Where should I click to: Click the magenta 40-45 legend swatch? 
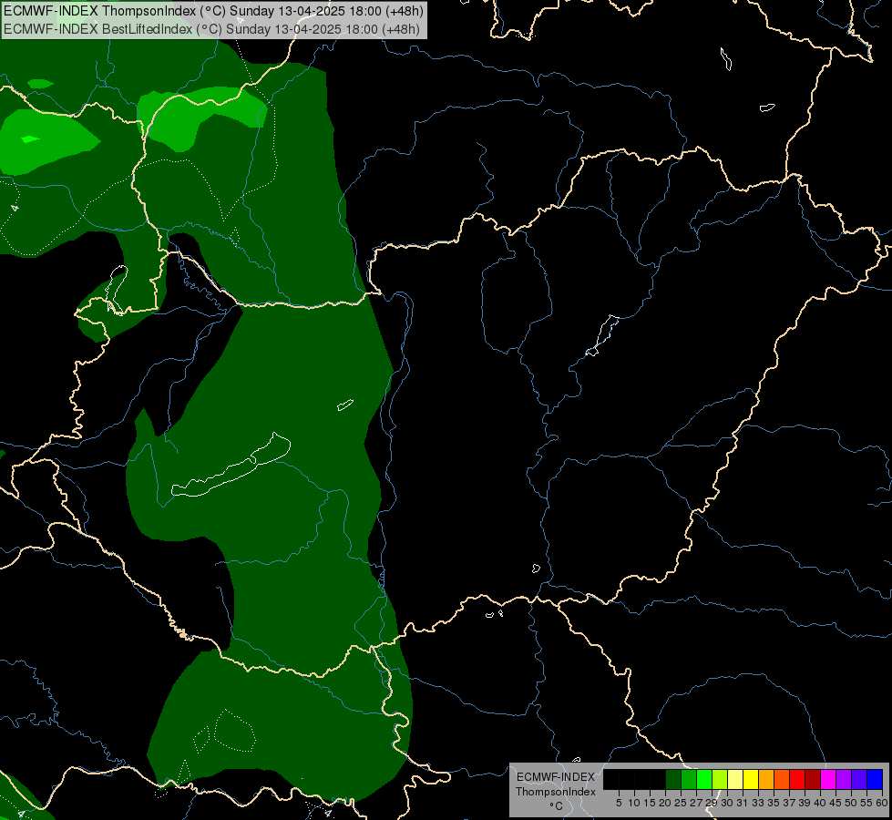pyautogui.click(x=828, y=779)
